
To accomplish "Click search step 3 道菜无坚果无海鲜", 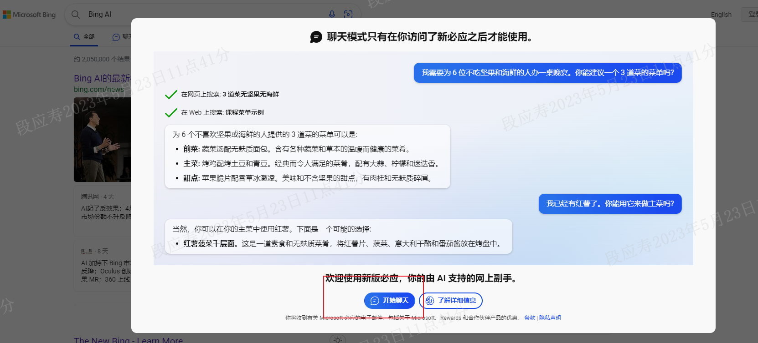I will 222,94.
